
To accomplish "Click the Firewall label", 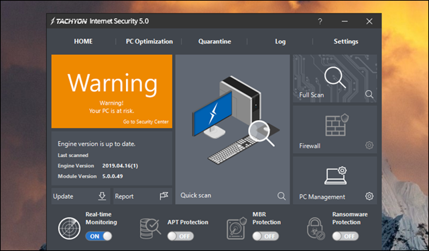I will click(x=310, y=146).
